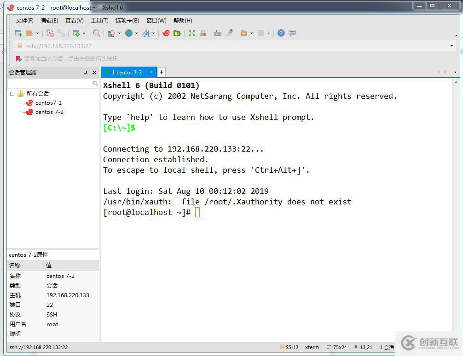463x356 pixels.
Task: Click the session manager search field
Action: (x=50, y=84)
